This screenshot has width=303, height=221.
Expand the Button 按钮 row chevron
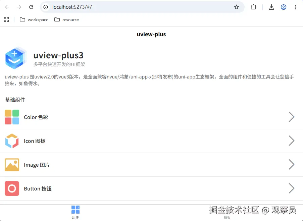[x=291, y=188]
